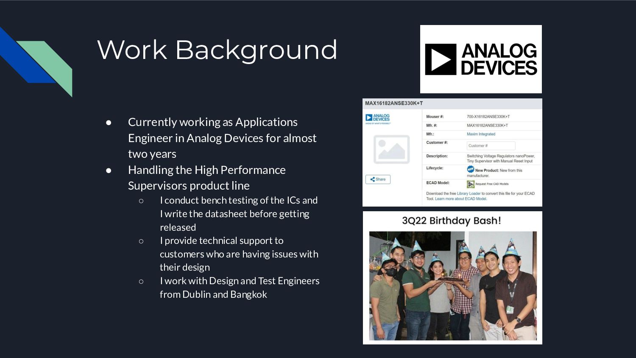Click the Request Free CAD Models text
This screenshot has width=636, height=358.
tap(492, 184)
